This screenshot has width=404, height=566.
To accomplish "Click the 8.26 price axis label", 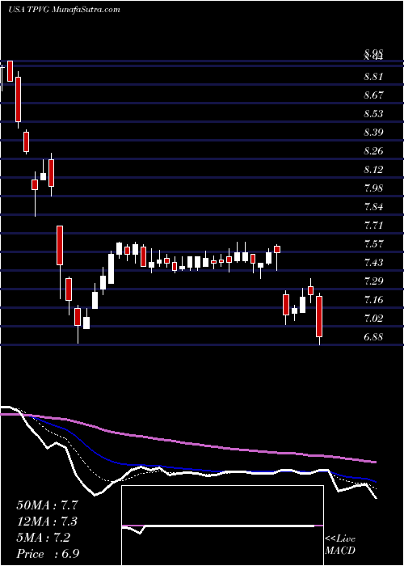I will (x=373, y=151).
